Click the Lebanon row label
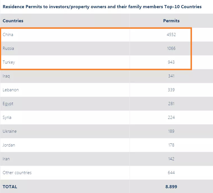 11,90
